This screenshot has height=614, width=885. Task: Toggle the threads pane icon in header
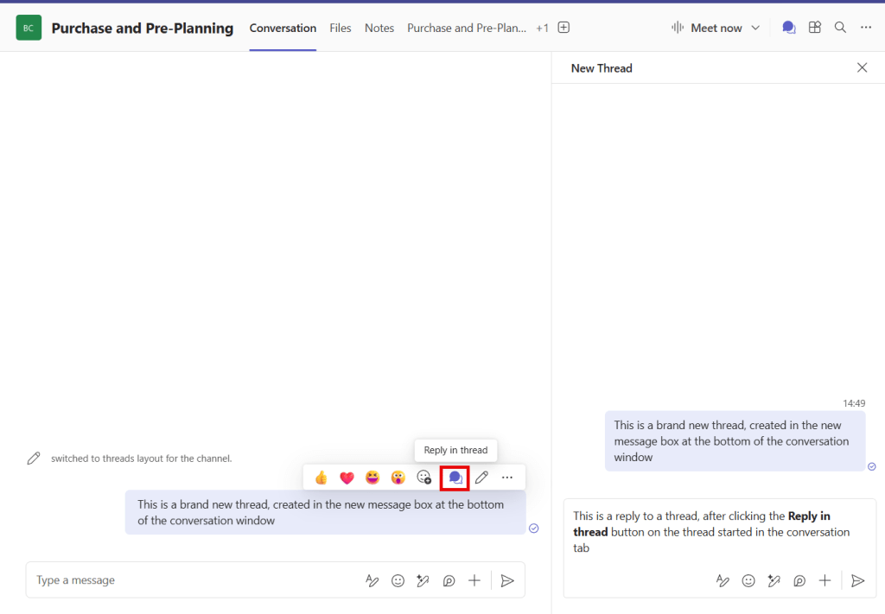click(x=788, y=28)
